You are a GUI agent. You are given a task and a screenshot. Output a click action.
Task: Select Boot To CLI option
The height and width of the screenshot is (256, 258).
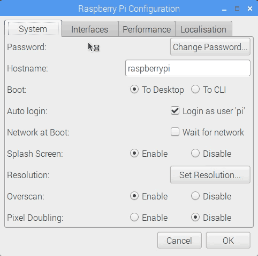tap(209, 90)
